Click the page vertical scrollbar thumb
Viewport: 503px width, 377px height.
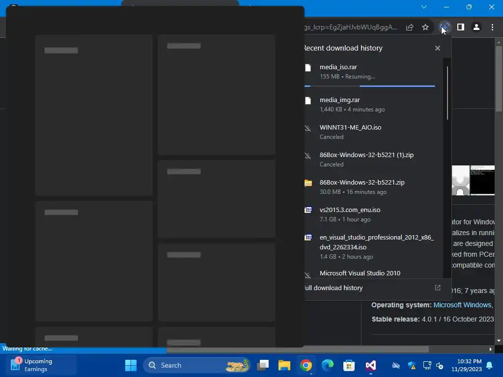499,79
